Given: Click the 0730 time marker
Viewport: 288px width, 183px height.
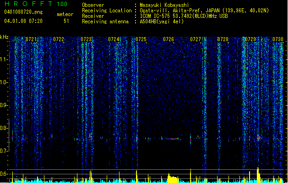Looking at the screenshot, I should [278, 39].
